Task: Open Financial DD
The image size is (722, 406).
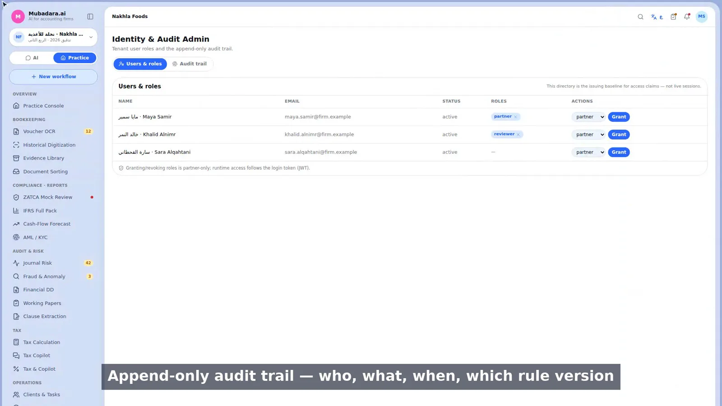Action: pyautogui.click(x=53, y=290)
